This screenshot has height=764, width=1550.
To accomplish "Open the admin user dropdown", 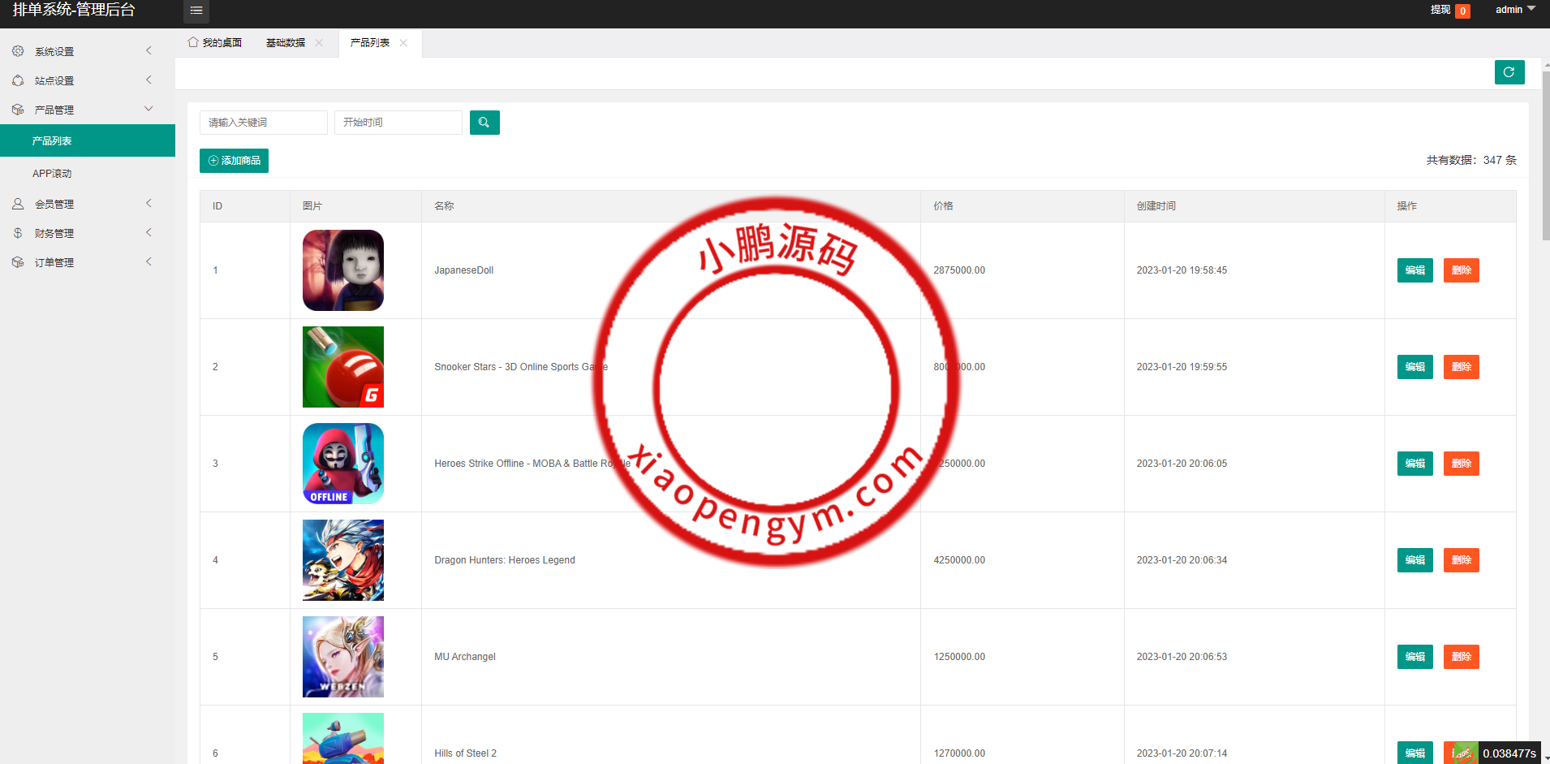I will pos(1514,10).
